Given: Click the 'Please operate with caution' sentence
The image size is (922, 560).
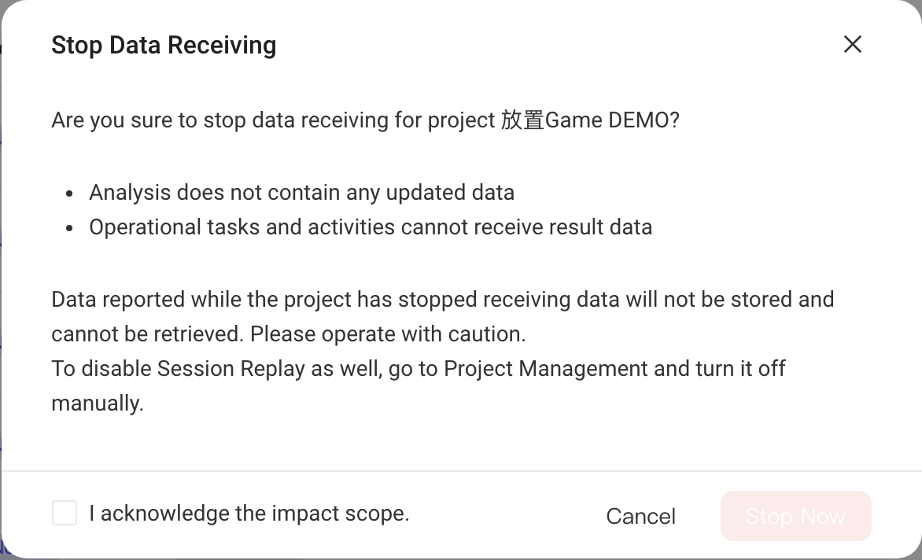Looking at the screenshot, I should pos(388,334).
